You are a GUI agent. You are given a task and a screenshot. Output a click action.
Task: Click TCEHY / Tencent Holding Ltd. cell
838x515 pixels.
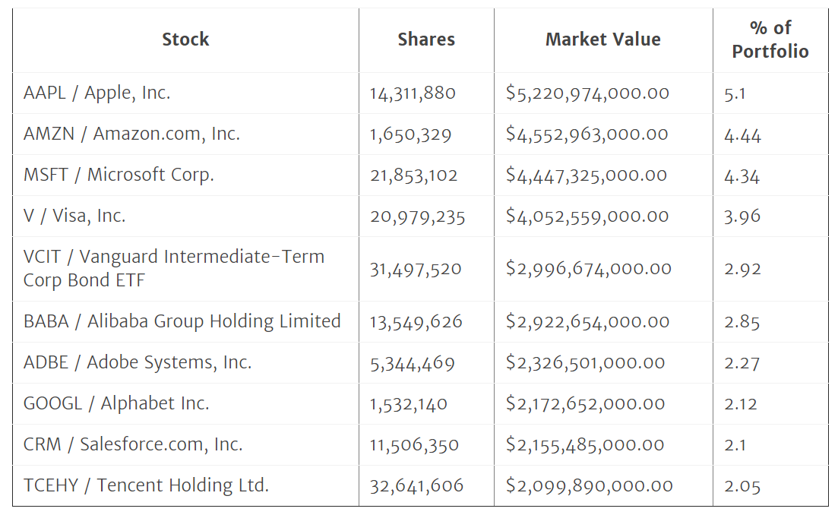(146, 485)
